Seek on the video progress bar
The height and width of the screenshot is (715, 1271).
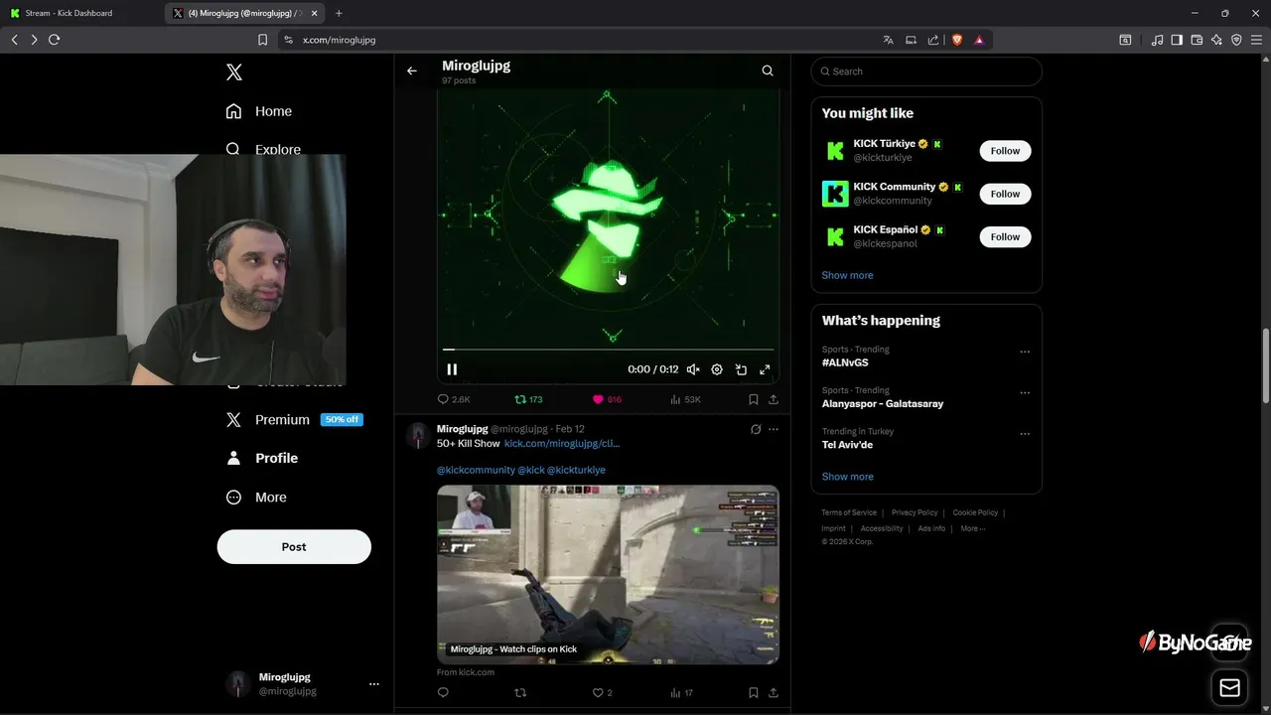coord(608,350)
